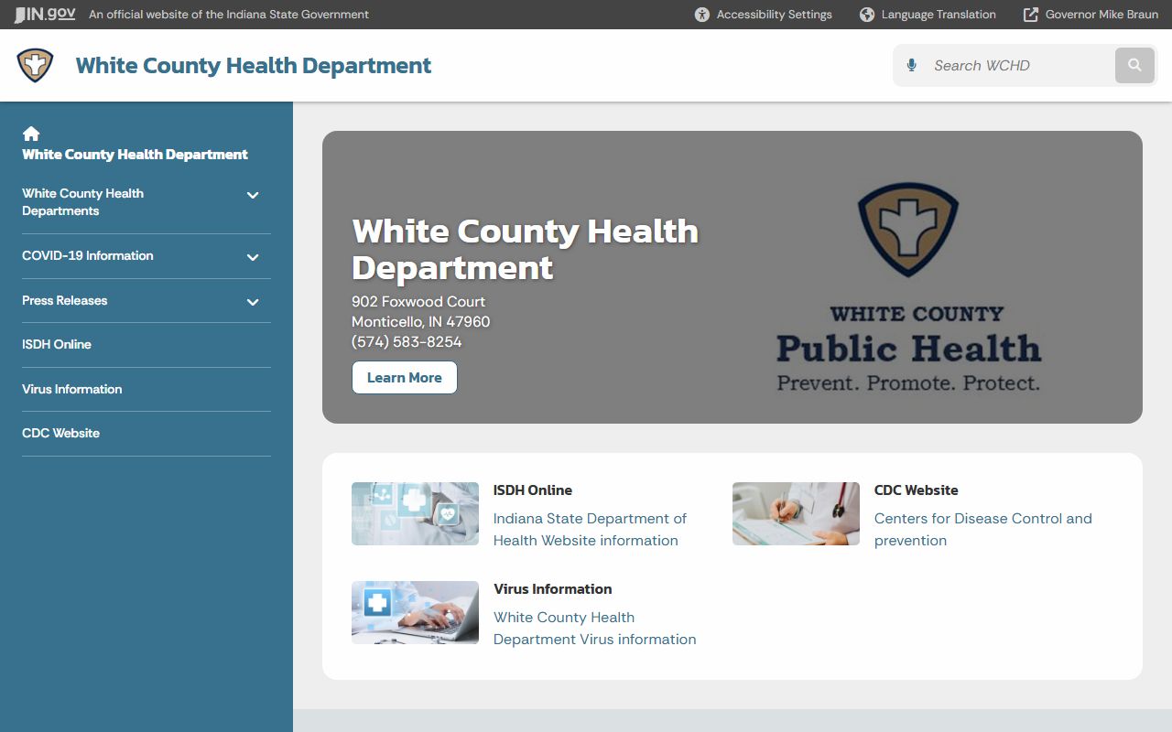This screenshot has width=1172, height=732.
Task: Open the ISDH Online card heading
Action: (x=533, y=490)
